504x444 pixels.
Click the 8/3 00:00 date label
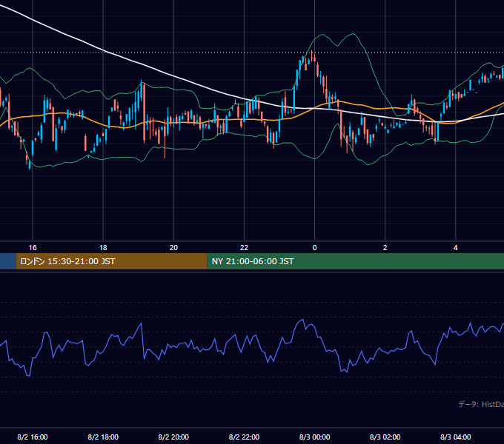click(314, 437)
